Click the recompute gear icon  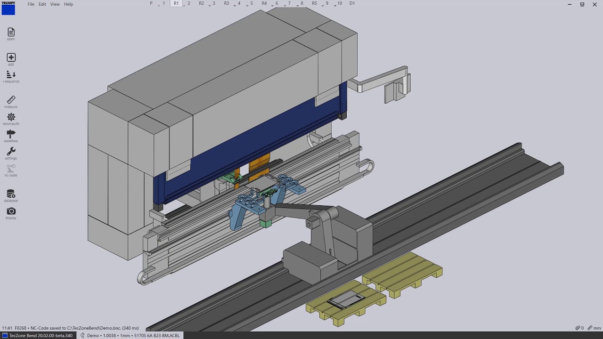click(11, 117)
